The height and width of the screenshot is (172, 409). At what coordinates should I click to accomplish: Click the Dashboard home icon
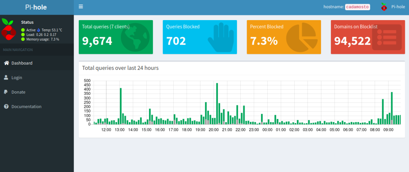6,63
